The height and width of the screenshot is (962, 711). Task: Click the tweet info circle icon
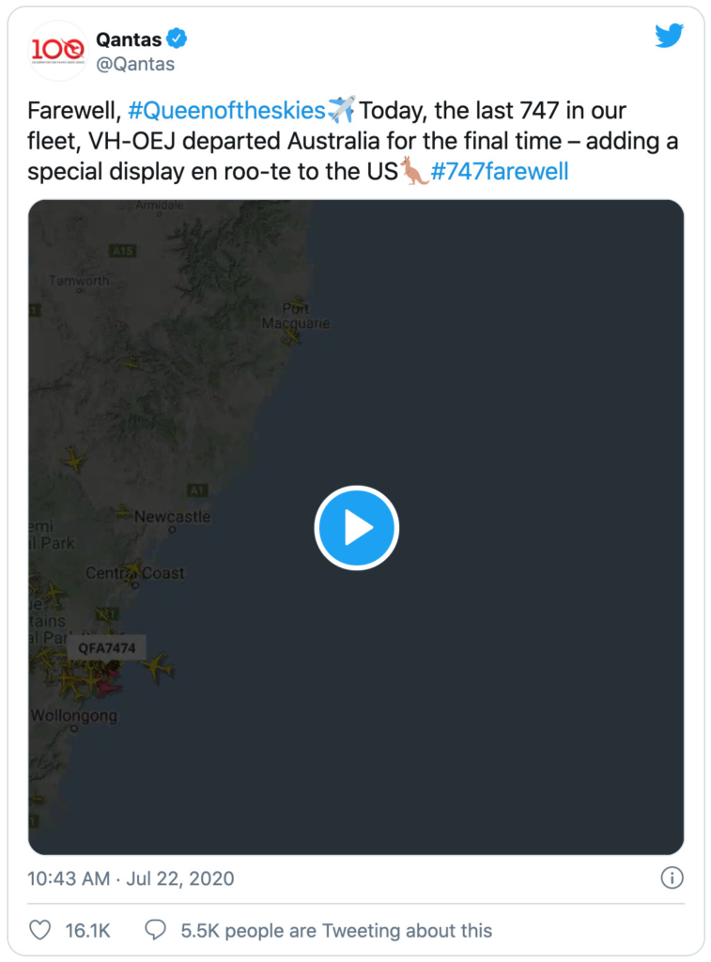click(x=672, y=878)
